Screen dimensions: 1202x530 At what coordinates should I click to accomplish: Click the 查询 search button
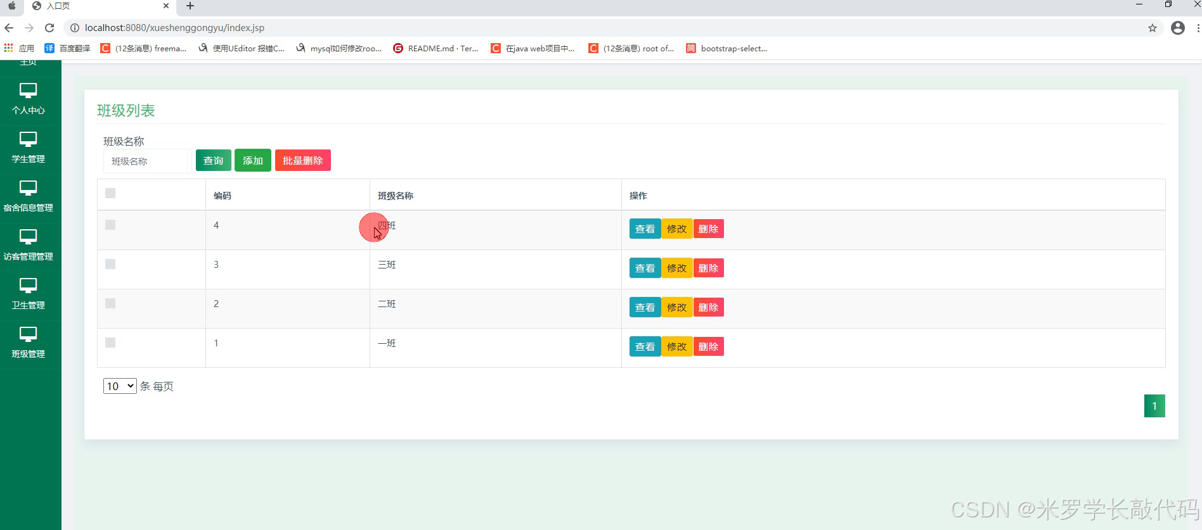214,160
